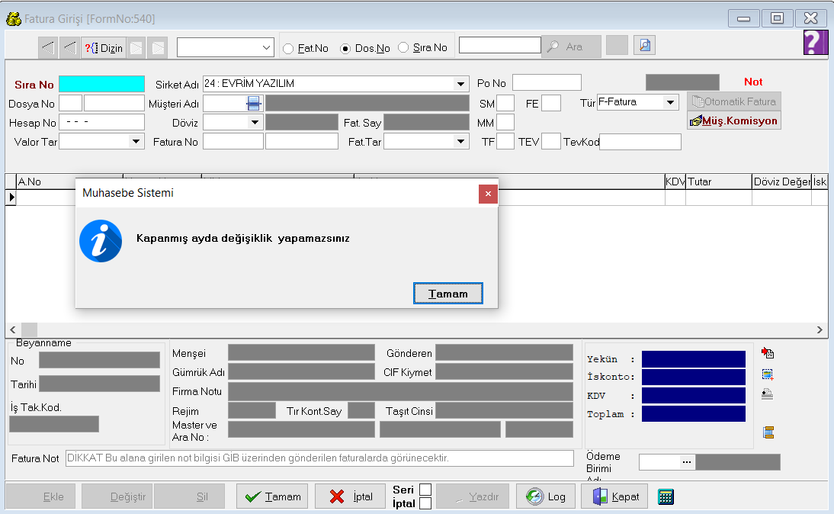Confirm with the green-check Tamam button
The height and width of the screenshot is (514, 834).
272,496
